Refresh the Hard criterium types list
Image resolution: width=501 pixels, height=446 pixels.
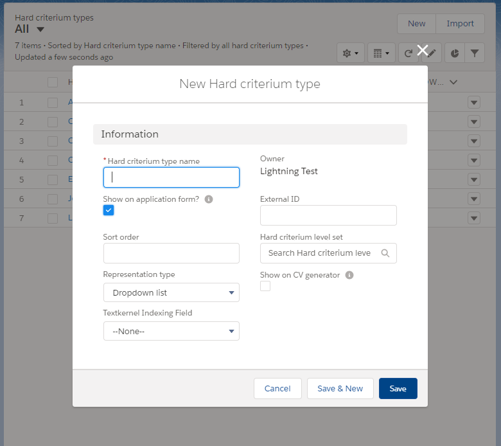point(409,53)
